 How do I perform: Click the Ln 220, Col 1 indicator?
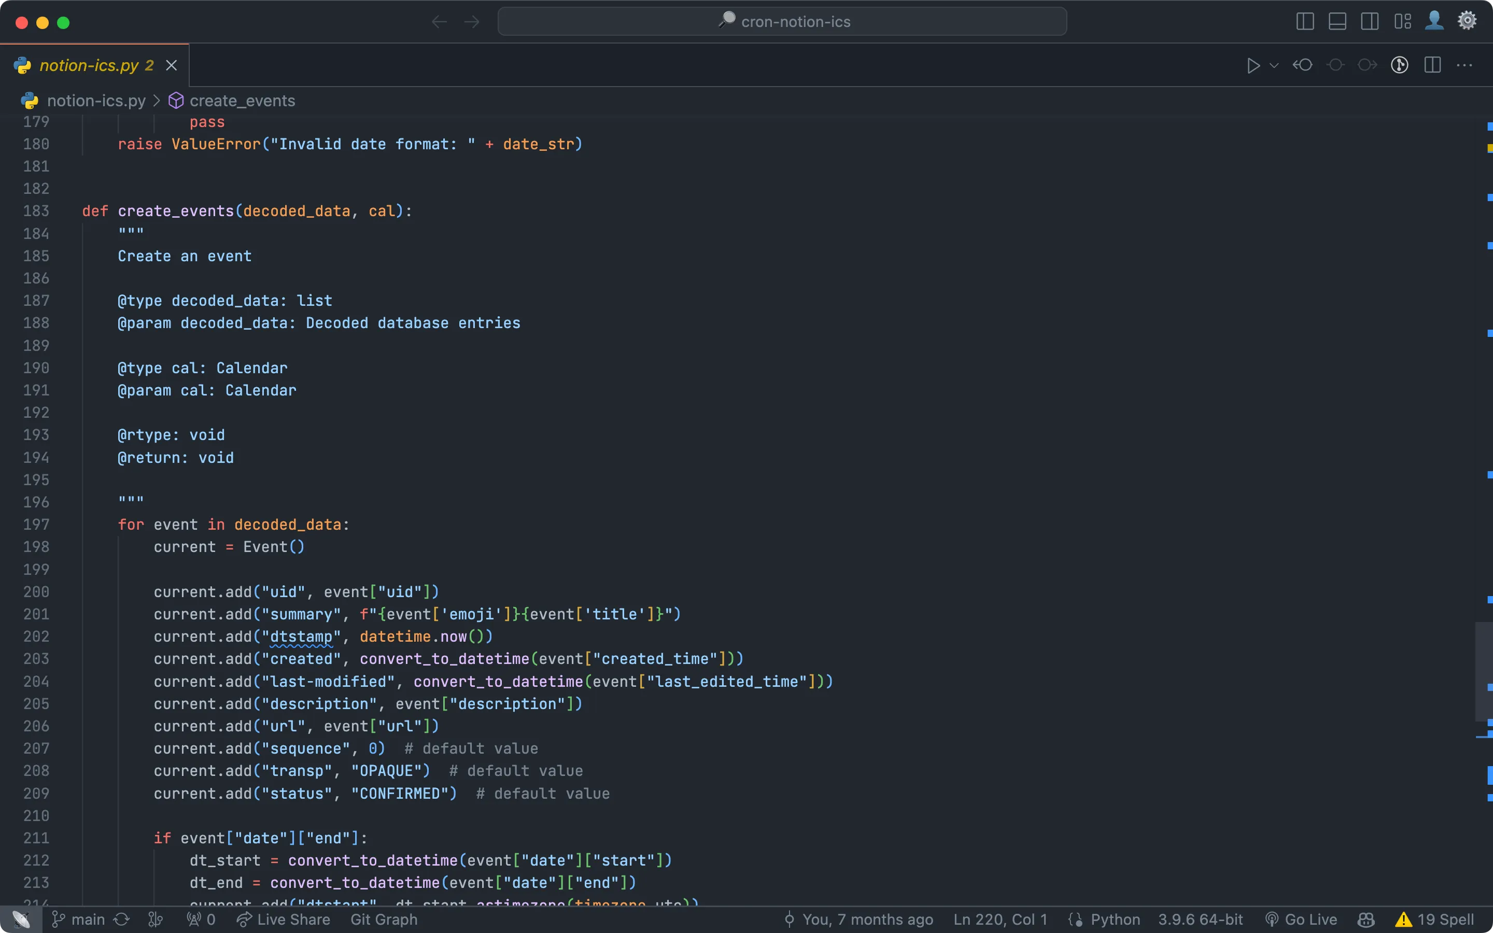point(1000,920)
